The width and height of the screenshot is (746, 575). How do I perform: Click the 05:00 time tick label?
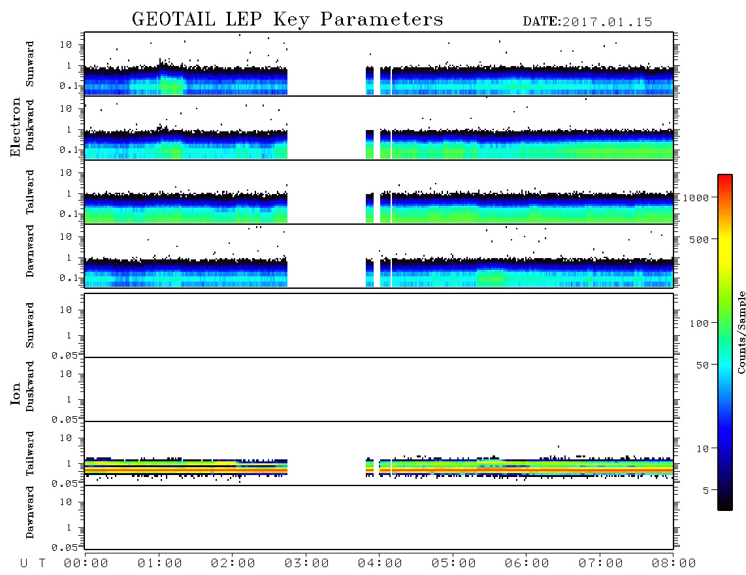tap(454, 564)
